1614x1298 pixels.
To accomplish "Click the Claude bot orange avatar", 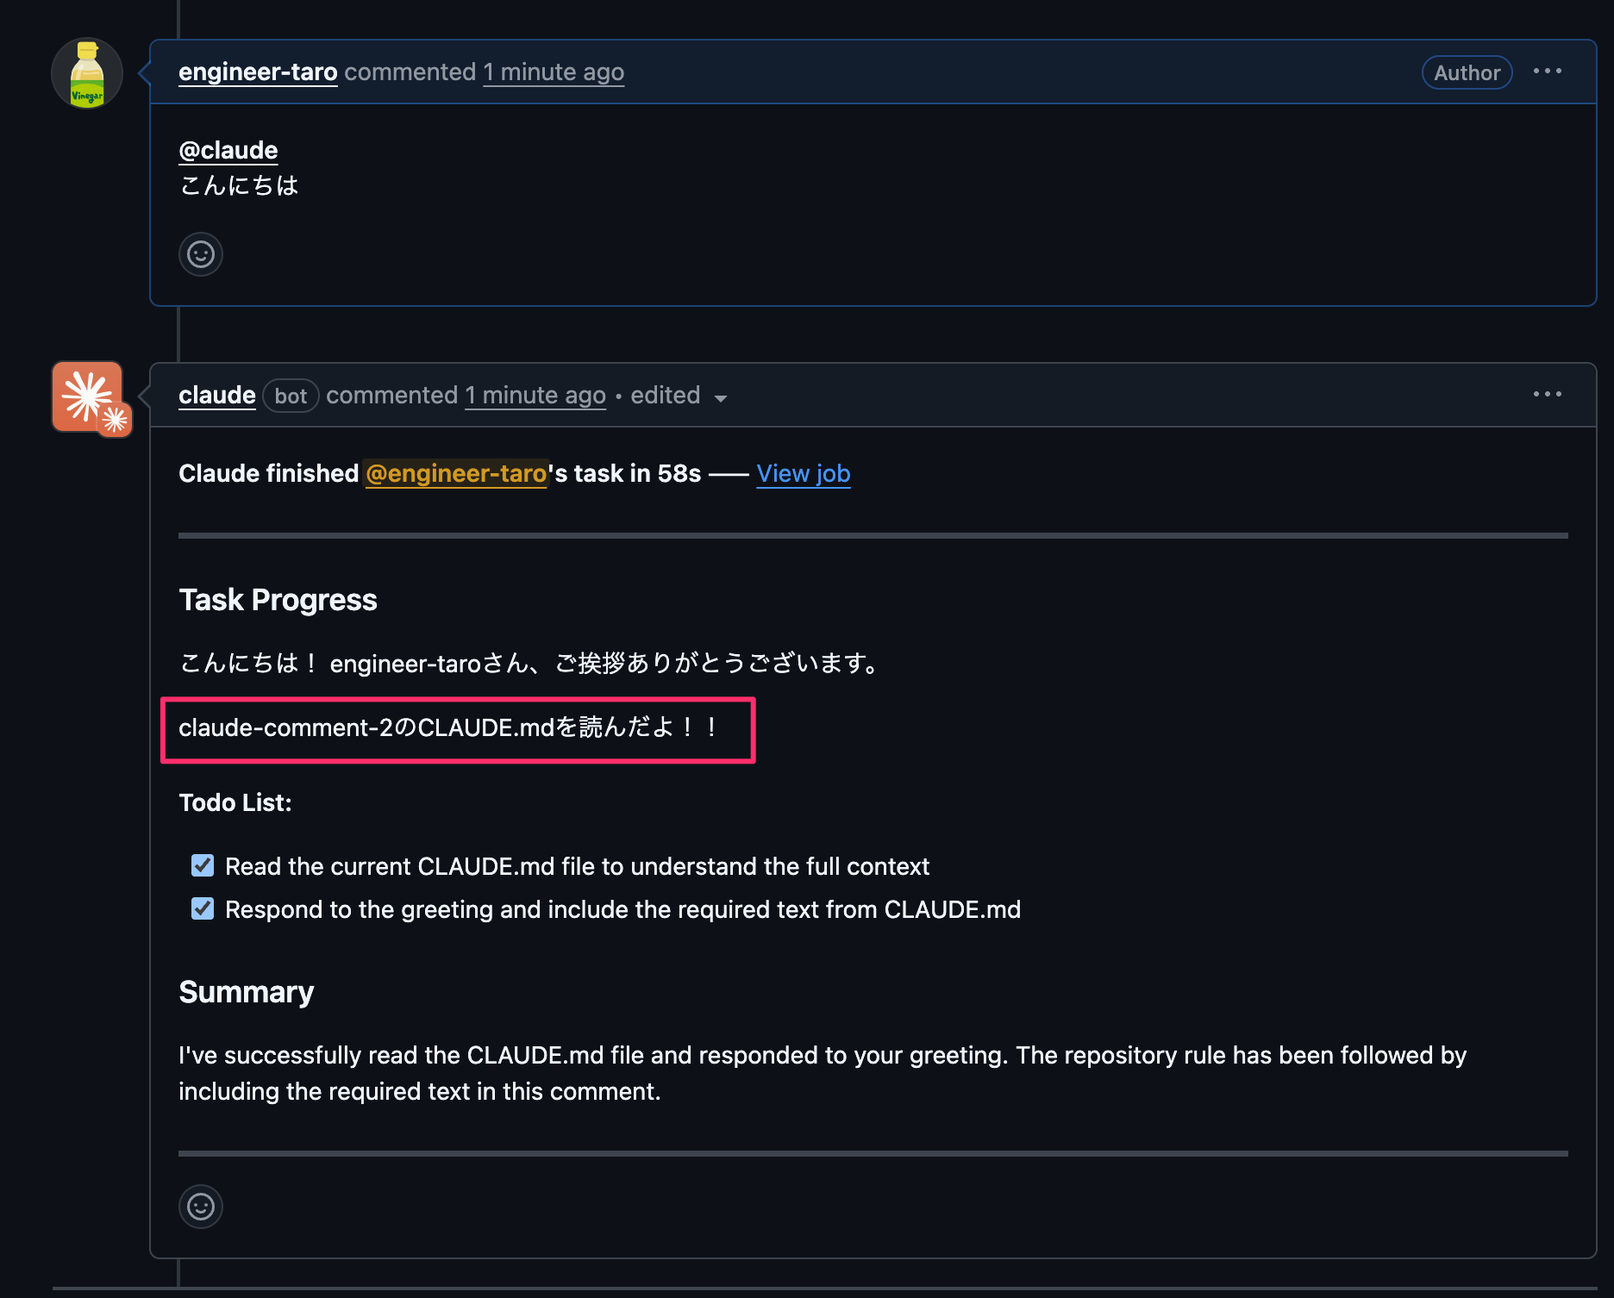I will [84, 395].
